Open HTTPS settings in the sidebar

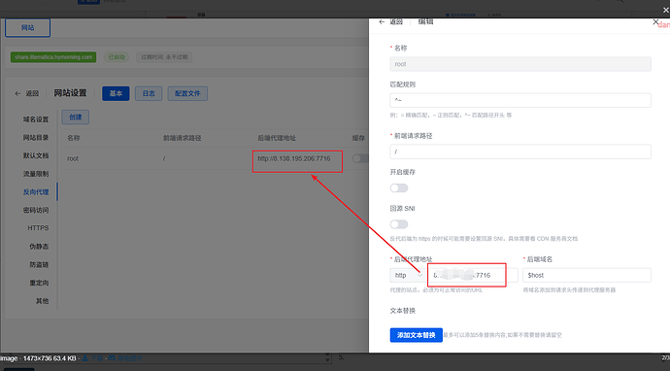click(x=38, y=228)
